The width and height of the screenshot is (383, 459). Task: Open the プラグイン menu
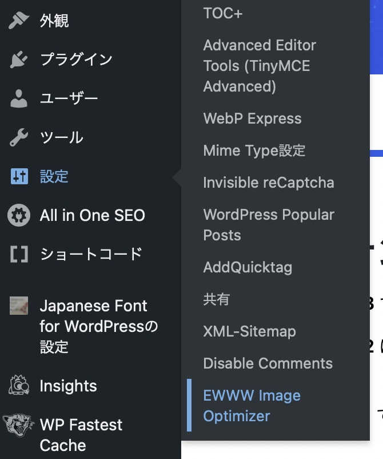tap(76, 60)
